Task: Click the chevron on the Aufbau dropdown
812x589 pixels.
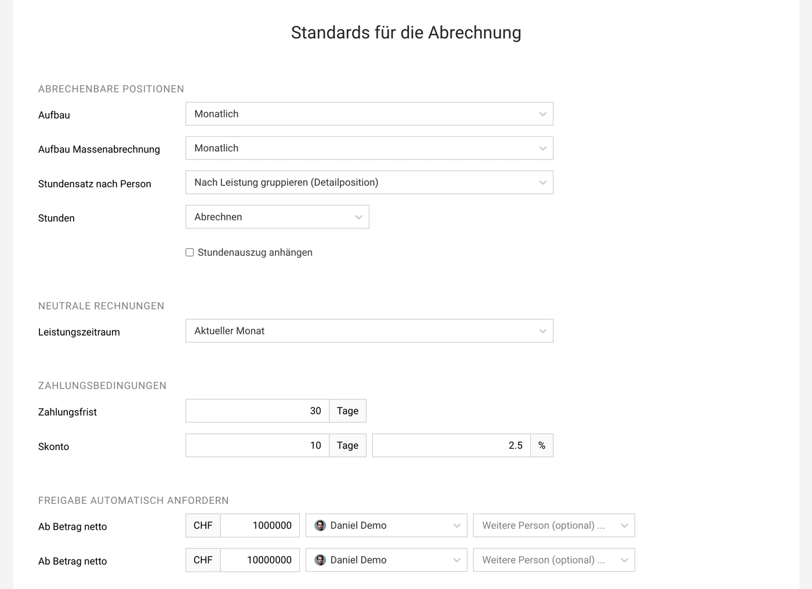Action: click(x=543, y=114)
